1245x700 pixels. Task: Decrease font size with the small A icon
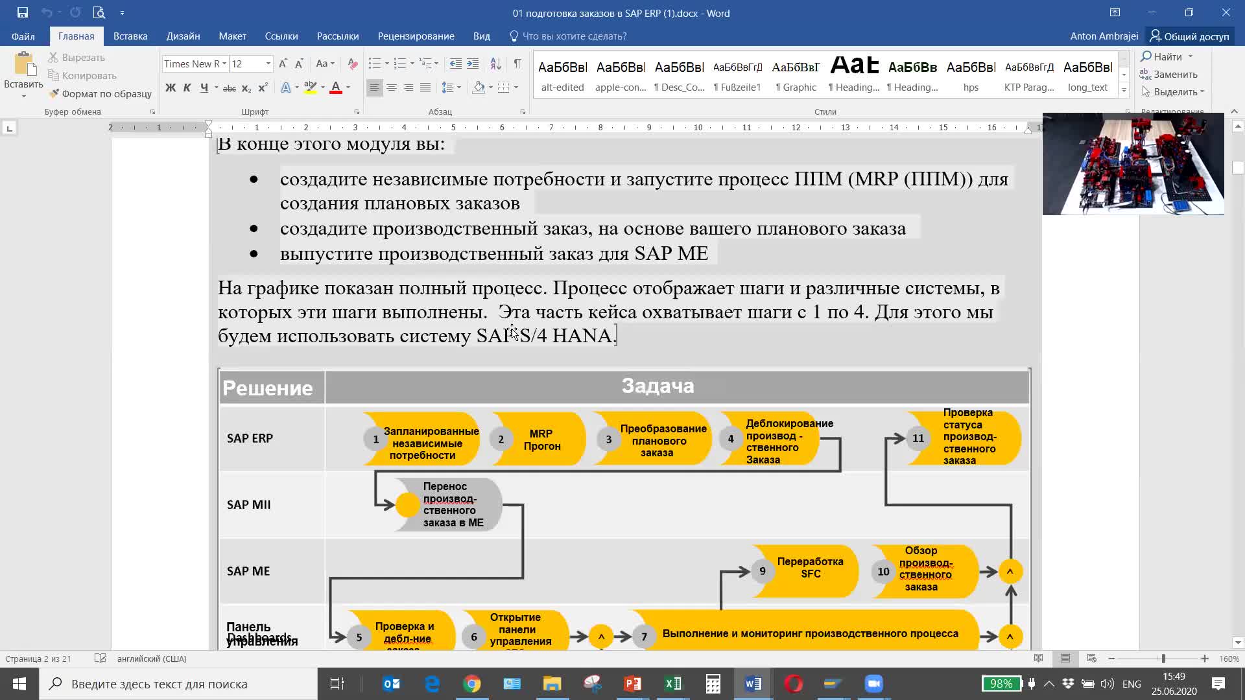pos(299,64)
